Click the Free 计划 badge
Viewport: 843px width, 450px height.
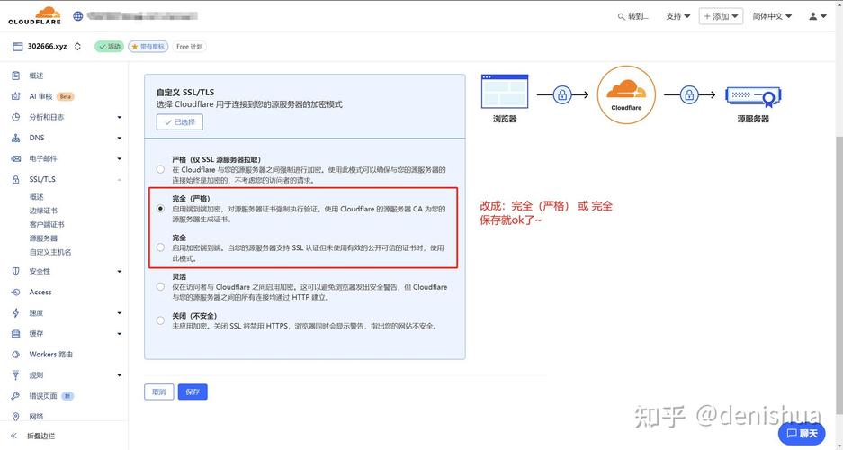(189, 47)
